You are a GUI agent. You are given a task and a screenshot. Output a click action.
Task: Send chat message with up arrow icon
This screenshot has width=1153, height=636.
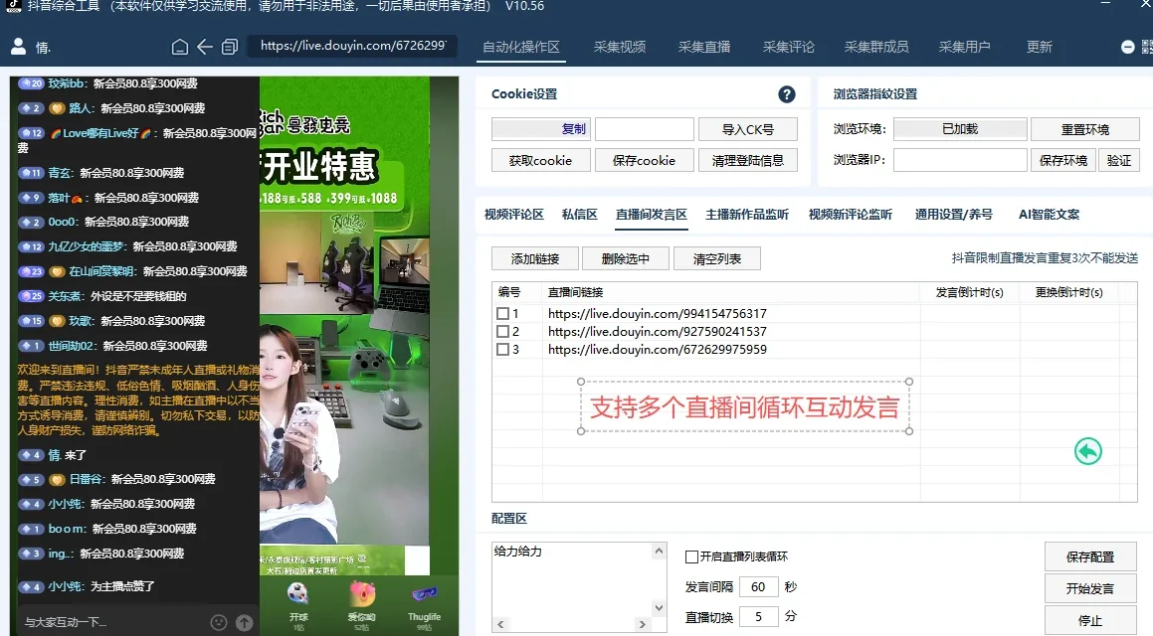tap(244, 622)
